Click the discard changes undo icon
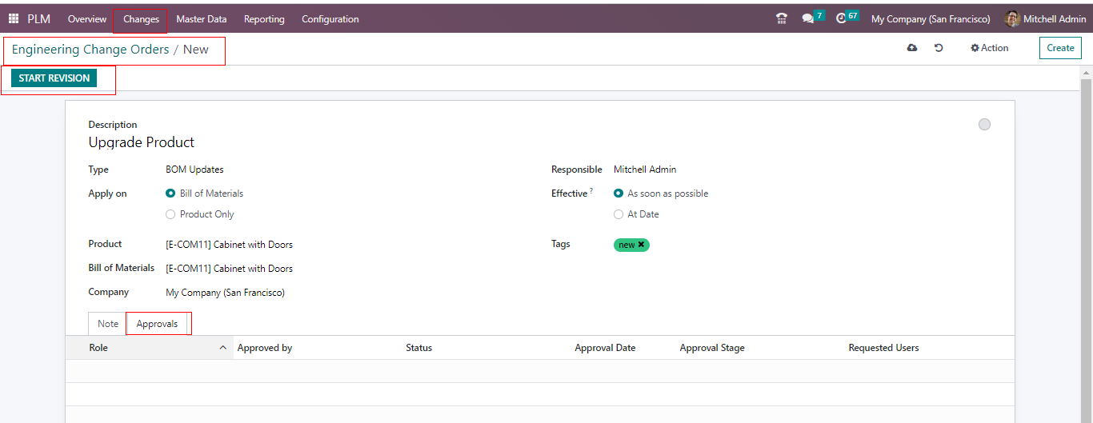Screen dimensions: 1093x423 pyautogui.click(x=939, y=48)
